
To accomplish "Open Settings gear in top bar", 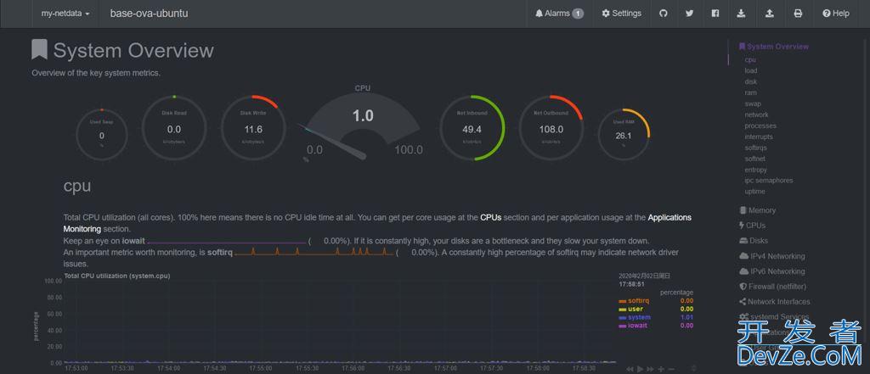I will (x=621, y=14).
